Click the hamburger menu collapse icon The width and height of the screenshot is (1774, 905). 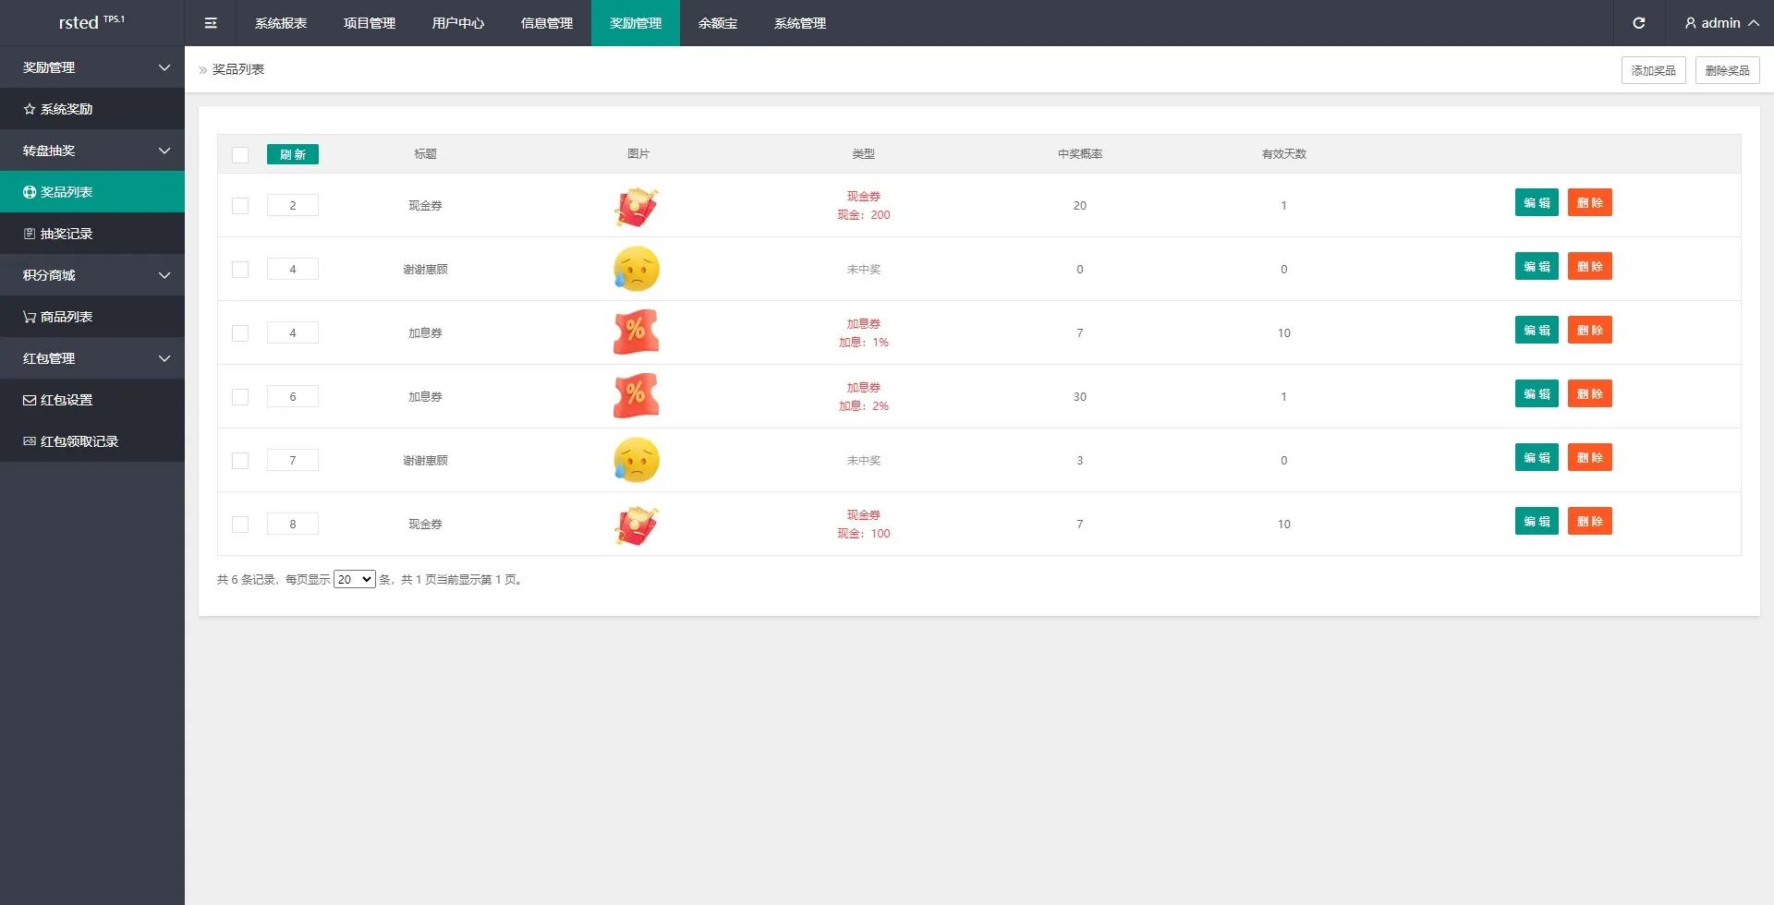pos(211,23)
